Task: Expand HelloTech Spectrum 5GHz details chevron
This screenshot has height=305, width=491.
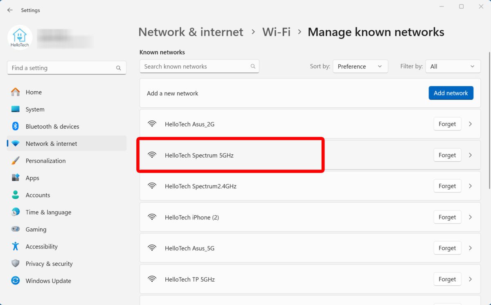Action: click(470, 155)
